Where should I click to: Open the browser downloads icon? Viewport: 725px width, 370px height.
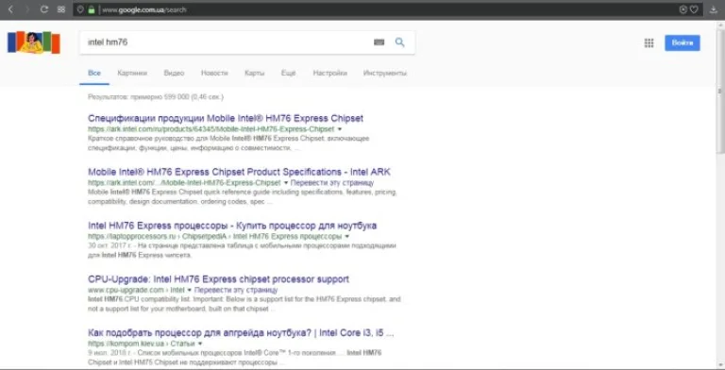click(714, 9)
